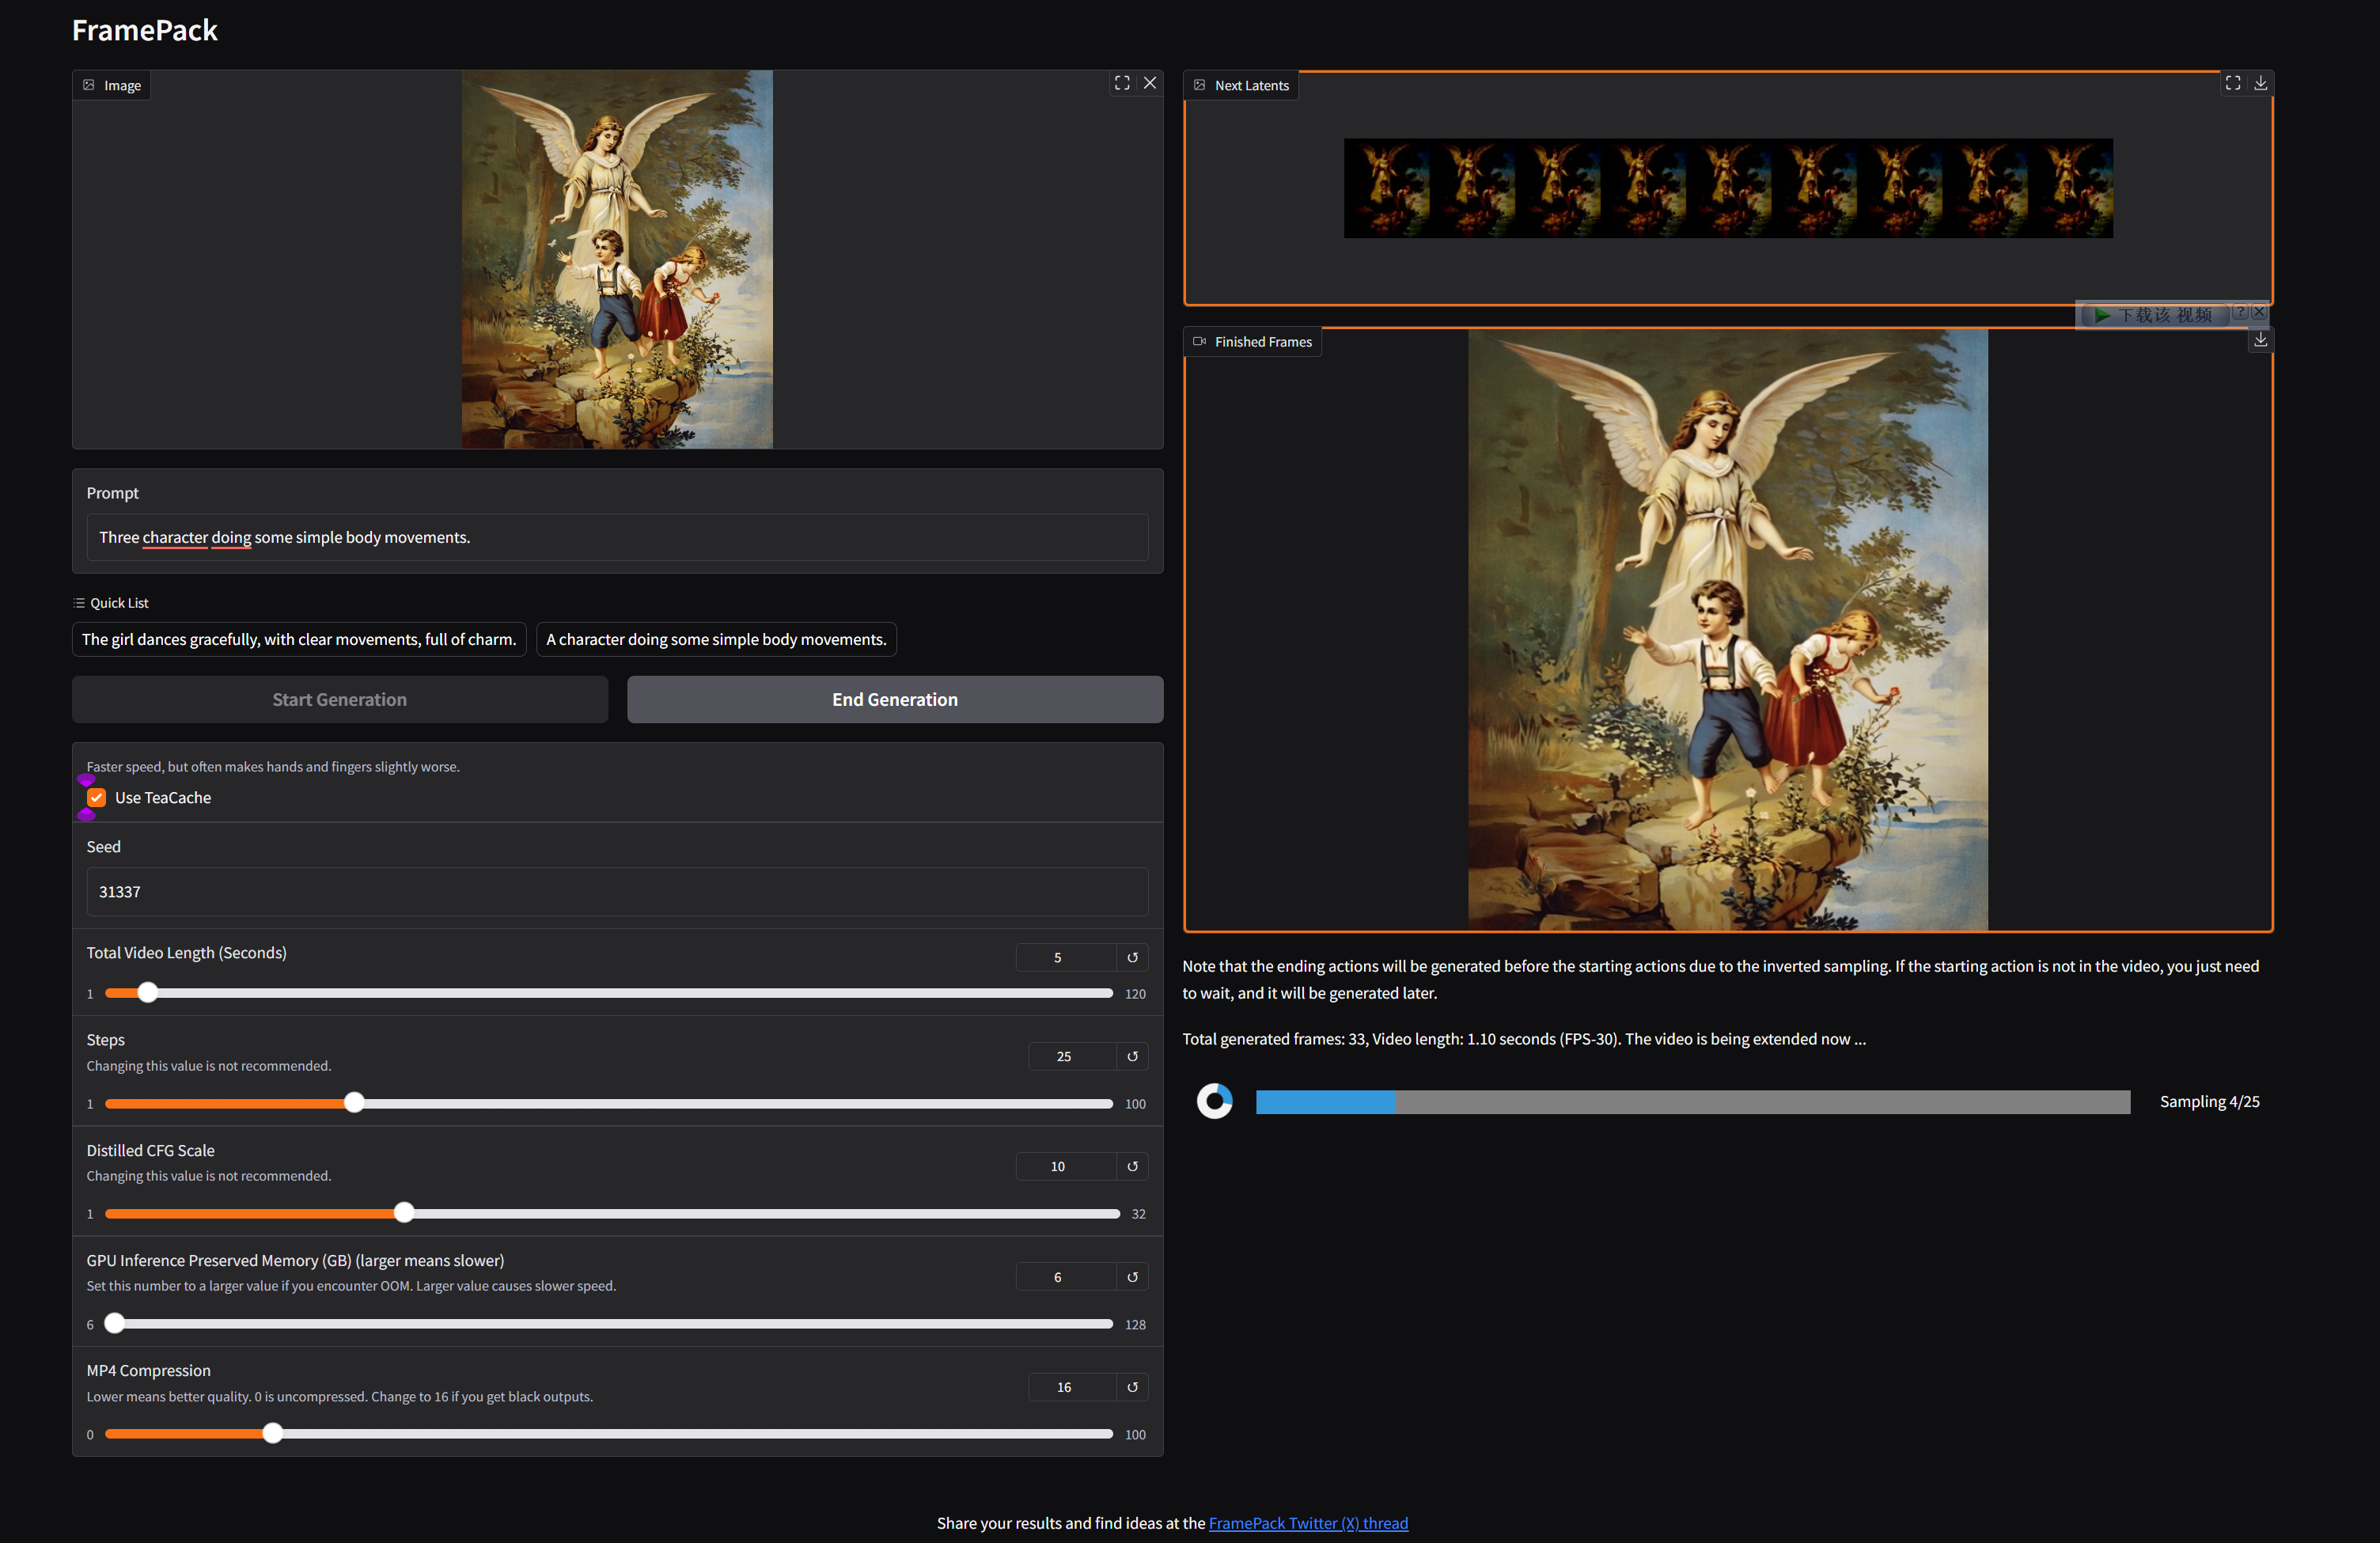The height and width of the screenshot is (1543, 2380).
Task: Download the Finished Frames video
Action: 2260,340
